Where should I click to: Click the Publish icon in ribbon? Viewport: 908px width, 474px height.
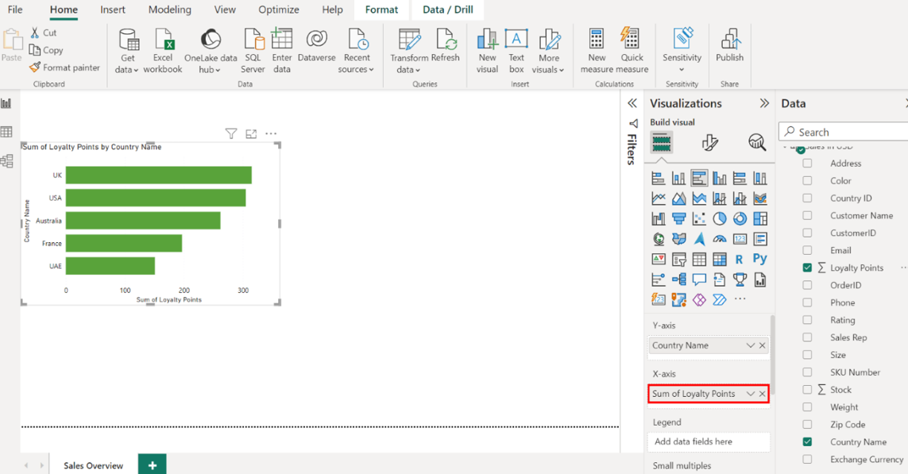[x=729, y=40]
